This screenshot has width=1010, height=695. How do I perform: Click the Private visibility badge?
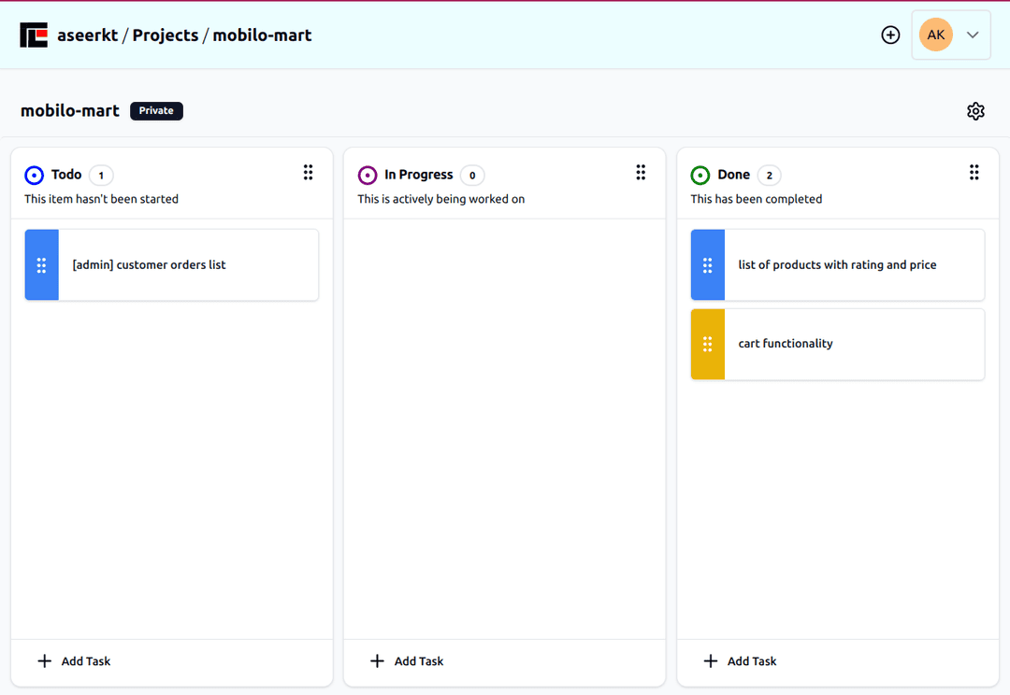click(x=156, y=110)
